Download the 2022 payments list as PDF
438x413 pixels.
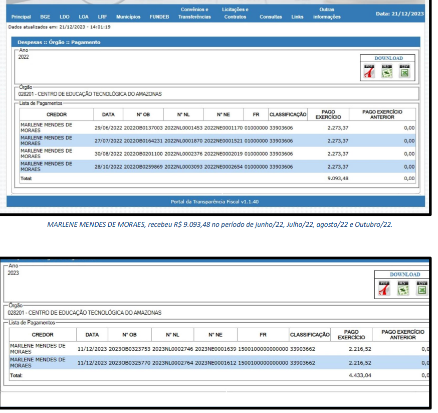(x=369, y=71)
